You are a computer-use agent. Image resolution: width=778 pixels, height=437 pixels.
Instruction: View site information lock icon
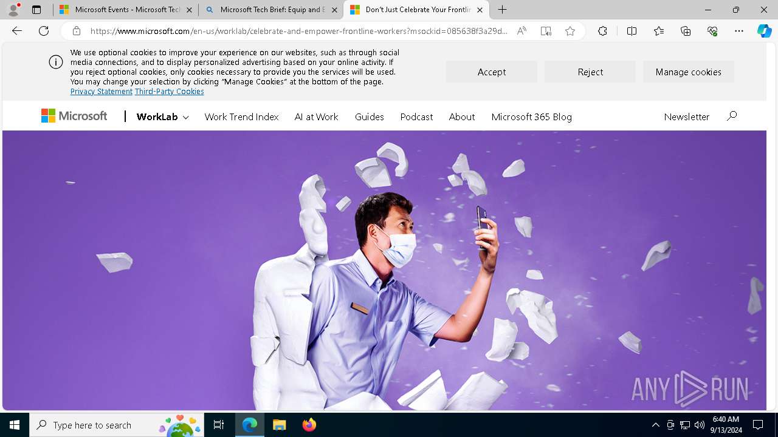coord(77,31)
